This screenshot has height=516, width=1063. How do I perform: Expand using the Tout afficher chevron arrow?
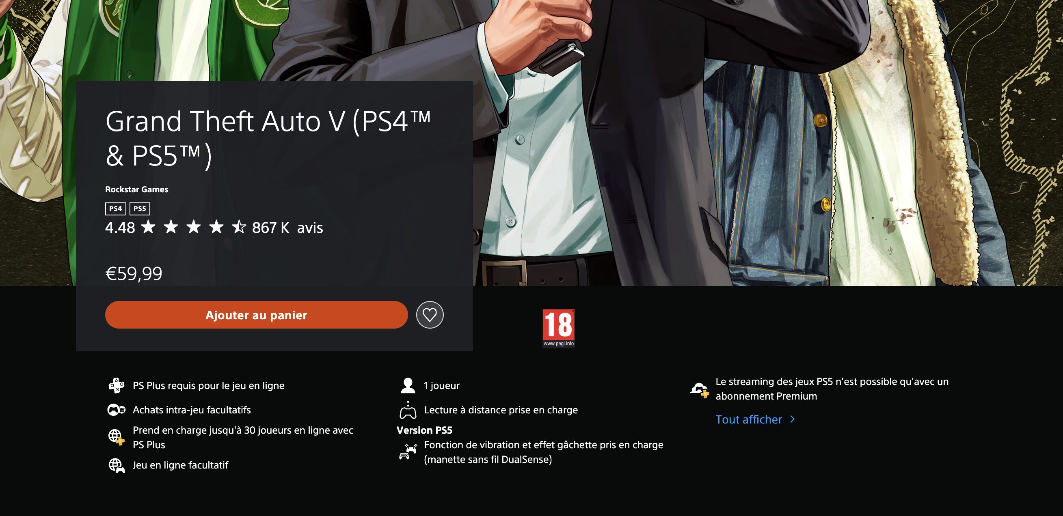[792, 419]
